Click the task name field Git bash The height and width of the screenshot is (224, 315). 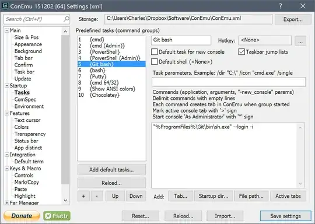click(181, 40)
